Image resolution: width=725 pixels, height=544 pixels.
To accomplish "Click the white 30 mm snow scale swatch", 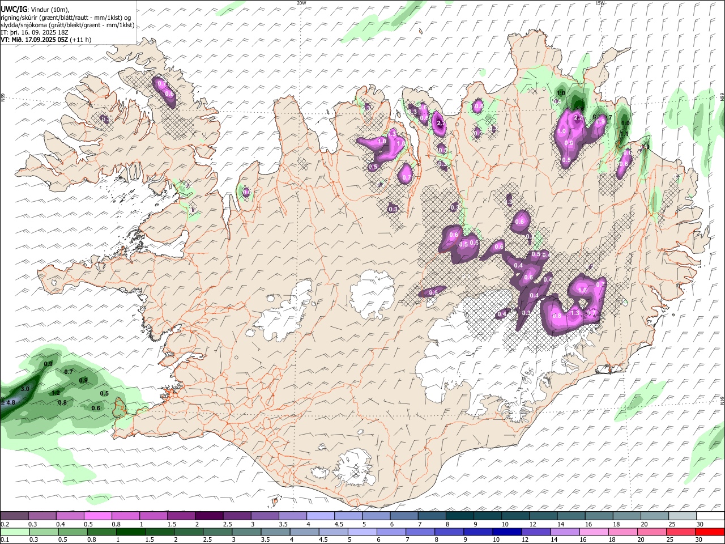I will [x=710, y=516].
